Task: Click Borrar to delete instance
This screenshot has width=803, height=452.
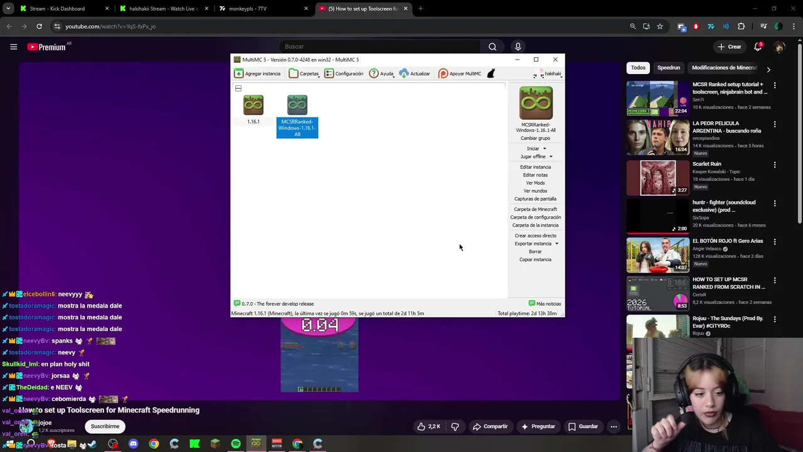Action: (x=535, y=252)
